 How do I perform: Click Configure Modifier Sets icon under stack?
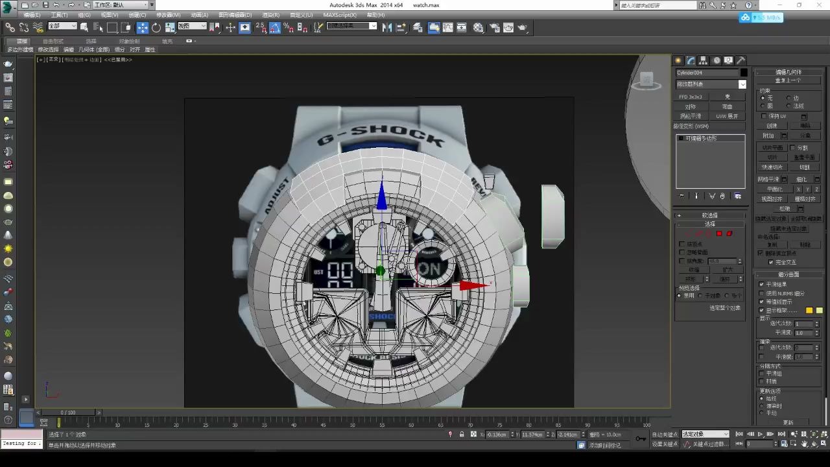point(737,196)
